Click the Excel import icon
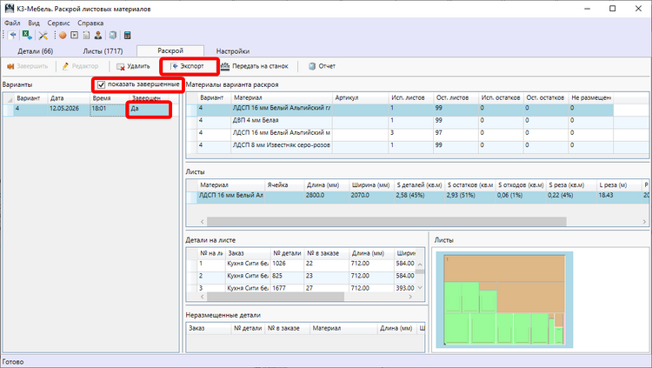 click(x=27, y=36)
